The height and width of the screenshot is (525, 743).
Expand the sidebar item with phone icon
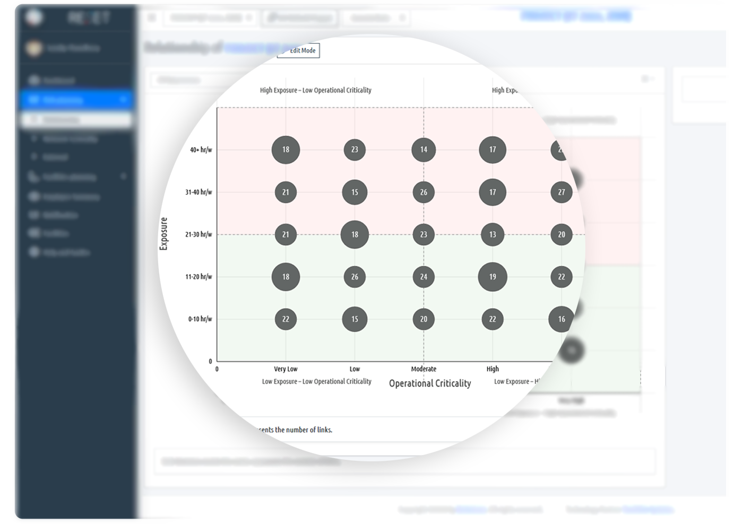click(124, 176)
